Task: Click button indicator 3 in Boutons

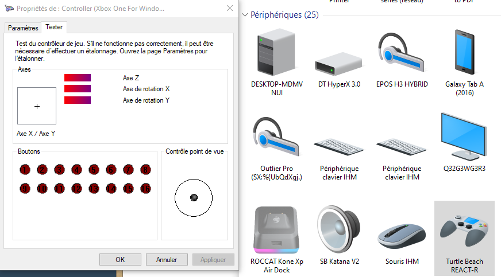Action: coord(59,170)
